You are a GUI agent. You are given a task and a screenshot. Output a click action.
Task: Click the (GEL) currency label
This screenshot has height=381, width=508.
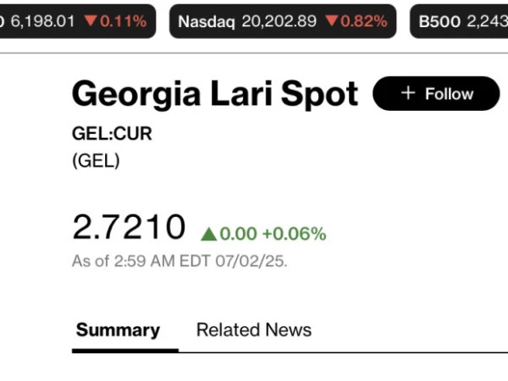96,160
